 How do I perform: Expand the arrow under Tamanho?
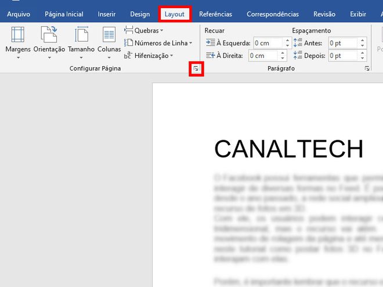pos(81,58)
